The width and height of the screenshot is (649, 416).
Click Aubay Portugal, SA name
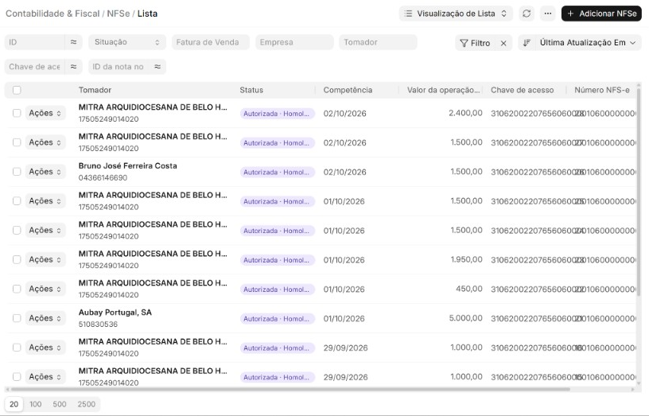click(x=115, y=312)
